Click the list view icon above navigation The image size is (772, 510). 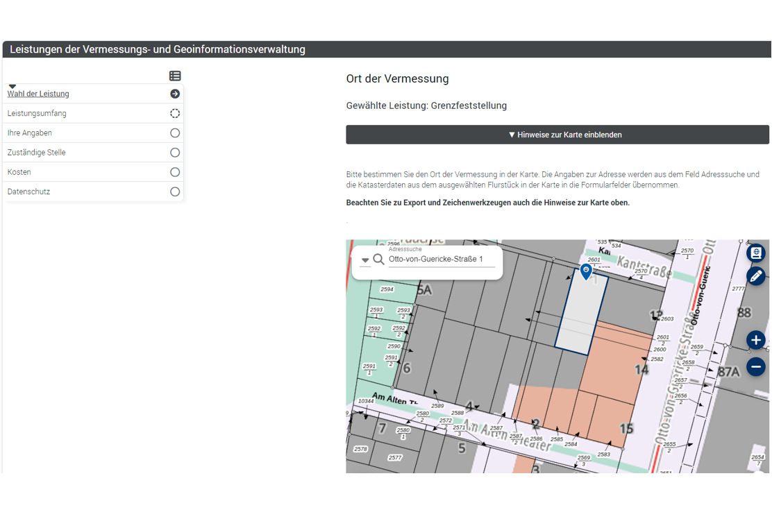pyautogui.click(x=175, y=76)
